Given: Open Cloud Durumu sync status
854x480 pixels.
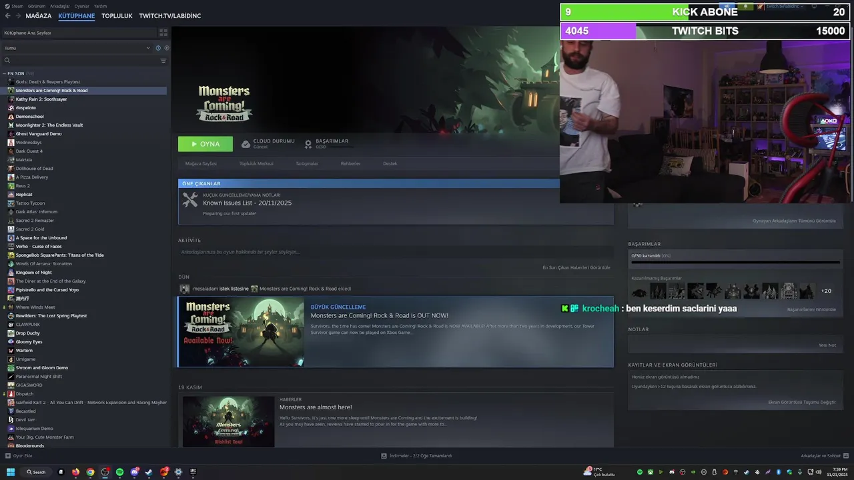Looking at the screenshot, I should pyautogui.click(x=268, y=143).
